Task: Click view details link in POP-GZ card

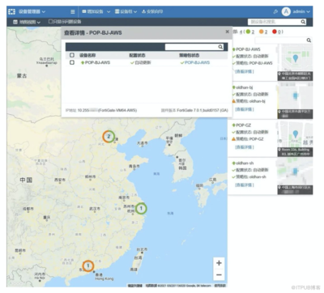Action: tap(245, 147)
